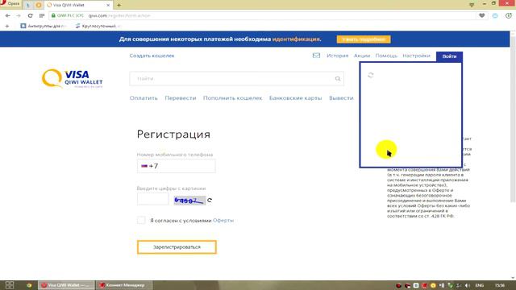Select Visa QIWI Wallet taskbar button
The width and height of the screenshot is (516, 290).
click(66, 285)
